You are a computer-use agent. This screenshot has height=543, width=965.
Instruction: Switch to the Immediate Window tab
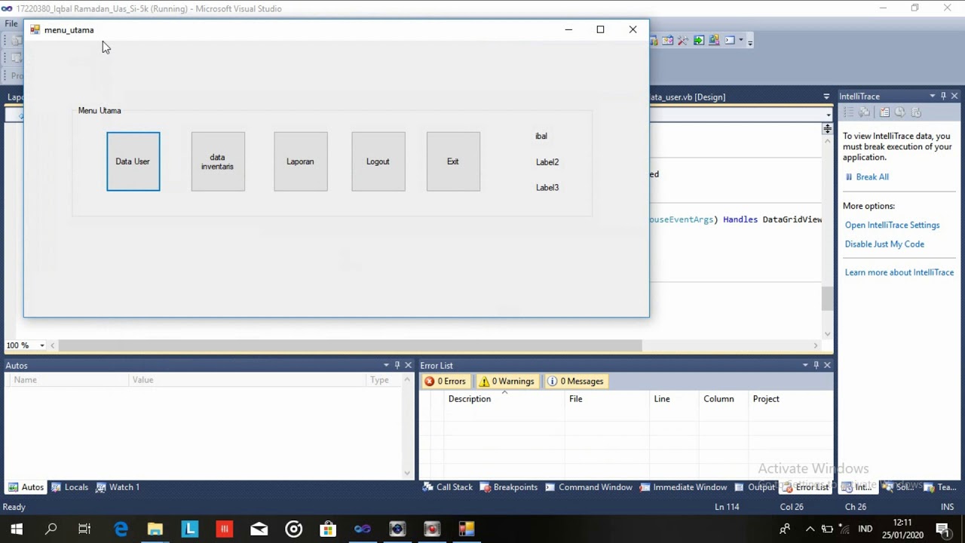point(683,487)
